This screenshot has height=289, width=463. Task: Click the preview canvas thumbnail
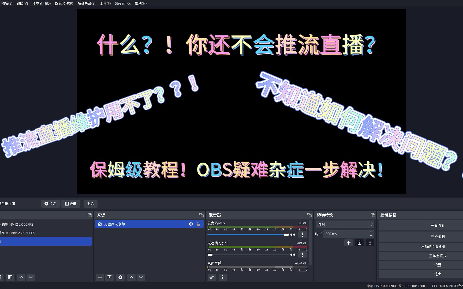tap(241, 101)
